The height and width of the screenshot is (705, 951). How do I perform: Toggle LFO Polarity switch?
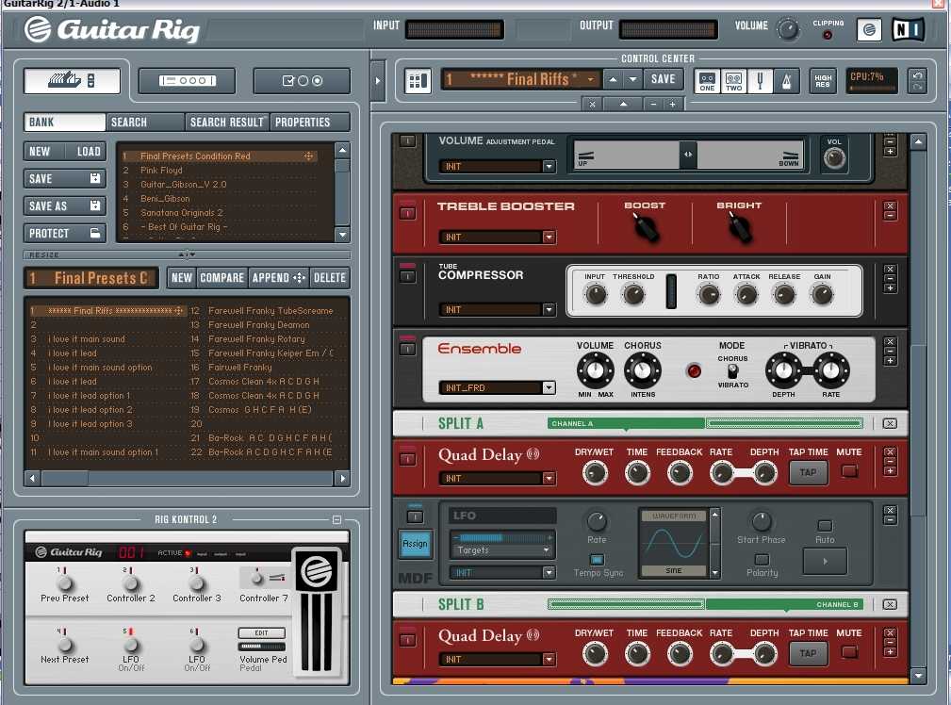click(x=762, y=560)
